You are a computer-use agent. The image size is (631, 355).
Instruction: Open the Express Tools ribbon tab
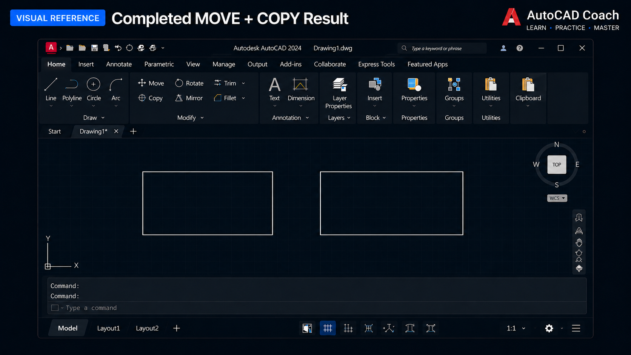(376, 64)
